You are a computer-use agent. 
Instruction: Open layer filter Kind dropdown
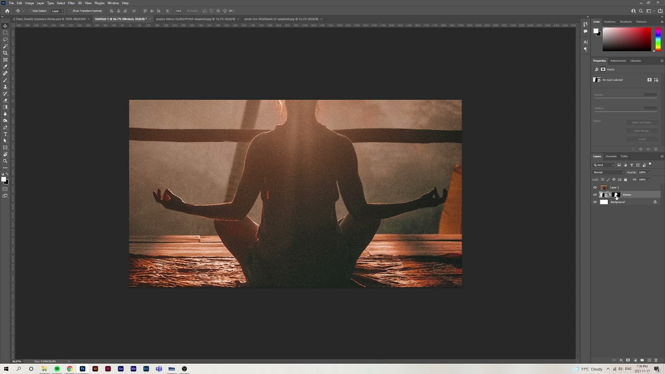click(604, 165)
